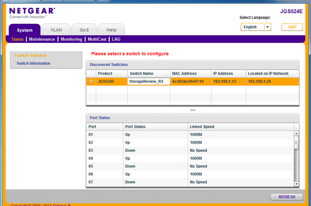Image resolution: width=311 pixels, height=206 pixels.
Task: Click network address 192.168.1.20
Action: 260,81
